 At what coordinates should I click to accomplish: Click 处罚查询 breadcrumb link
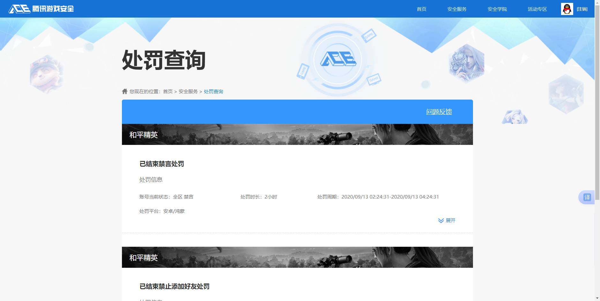[x=213, y=92]
